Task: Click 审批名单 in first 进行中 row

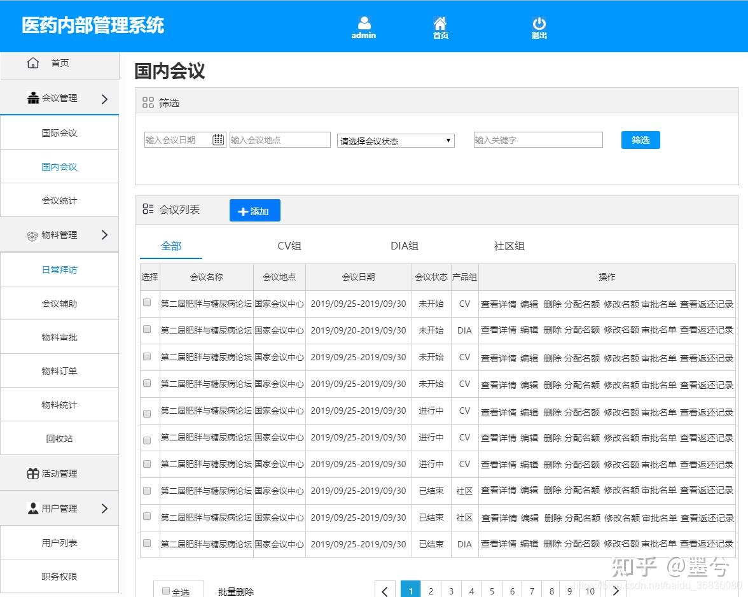Action: click(x=659, y=412)
